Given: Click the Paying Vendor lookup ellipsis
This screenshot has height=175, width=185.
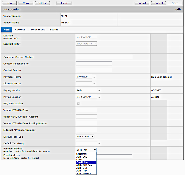Looking at the screenshot, I should tap(99, 90).
